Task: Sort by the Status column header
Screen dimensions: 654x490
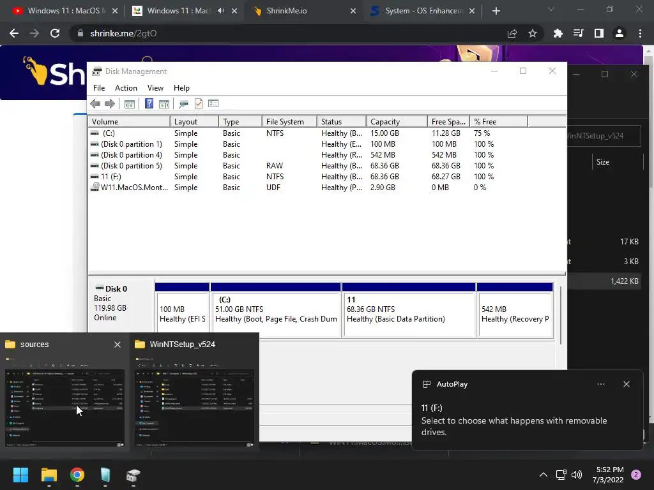Action: (342, 122)
